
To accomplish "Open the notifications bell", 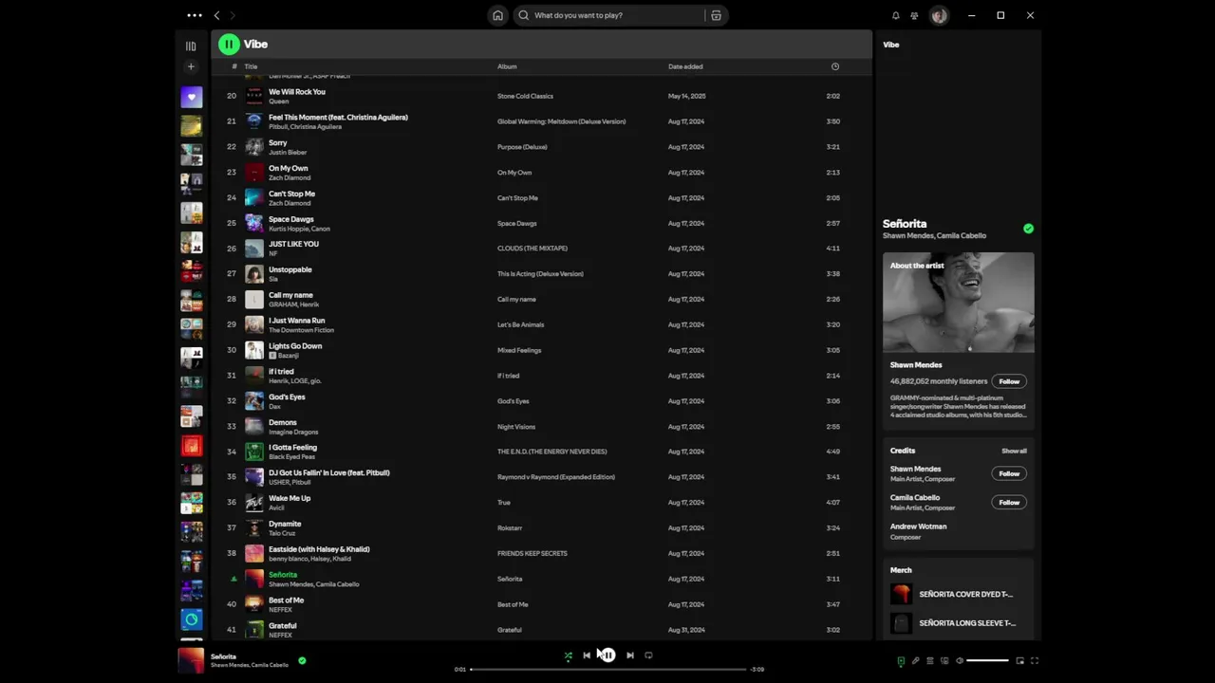I will (895, 15).
